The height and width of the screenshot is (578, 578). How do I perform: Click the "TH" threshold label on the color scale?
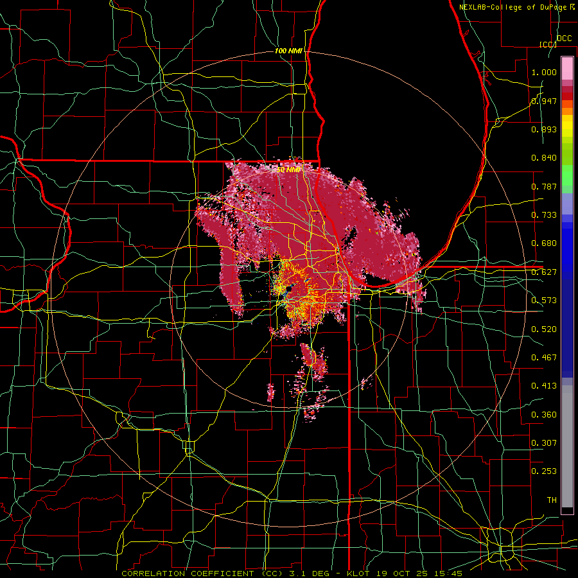click(x=552, y=500)
